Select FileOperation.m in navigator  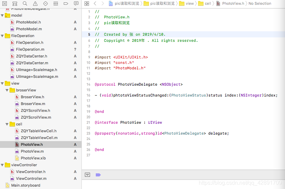30,49
